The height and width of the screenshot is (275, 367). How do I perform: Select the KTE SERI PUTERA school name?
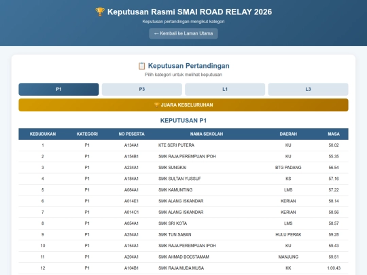pyautogui.click(x=176, y=145)
